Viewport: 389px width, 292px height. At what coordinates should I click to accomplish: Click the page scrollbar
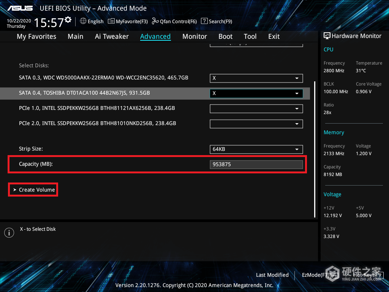(315, 149)
